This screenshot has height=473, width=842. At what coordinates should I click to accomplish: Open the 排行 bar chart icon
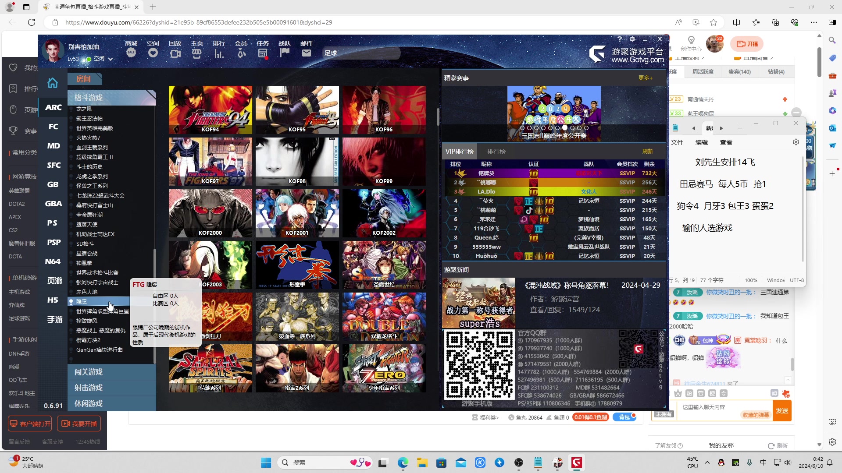click(218, 53)
